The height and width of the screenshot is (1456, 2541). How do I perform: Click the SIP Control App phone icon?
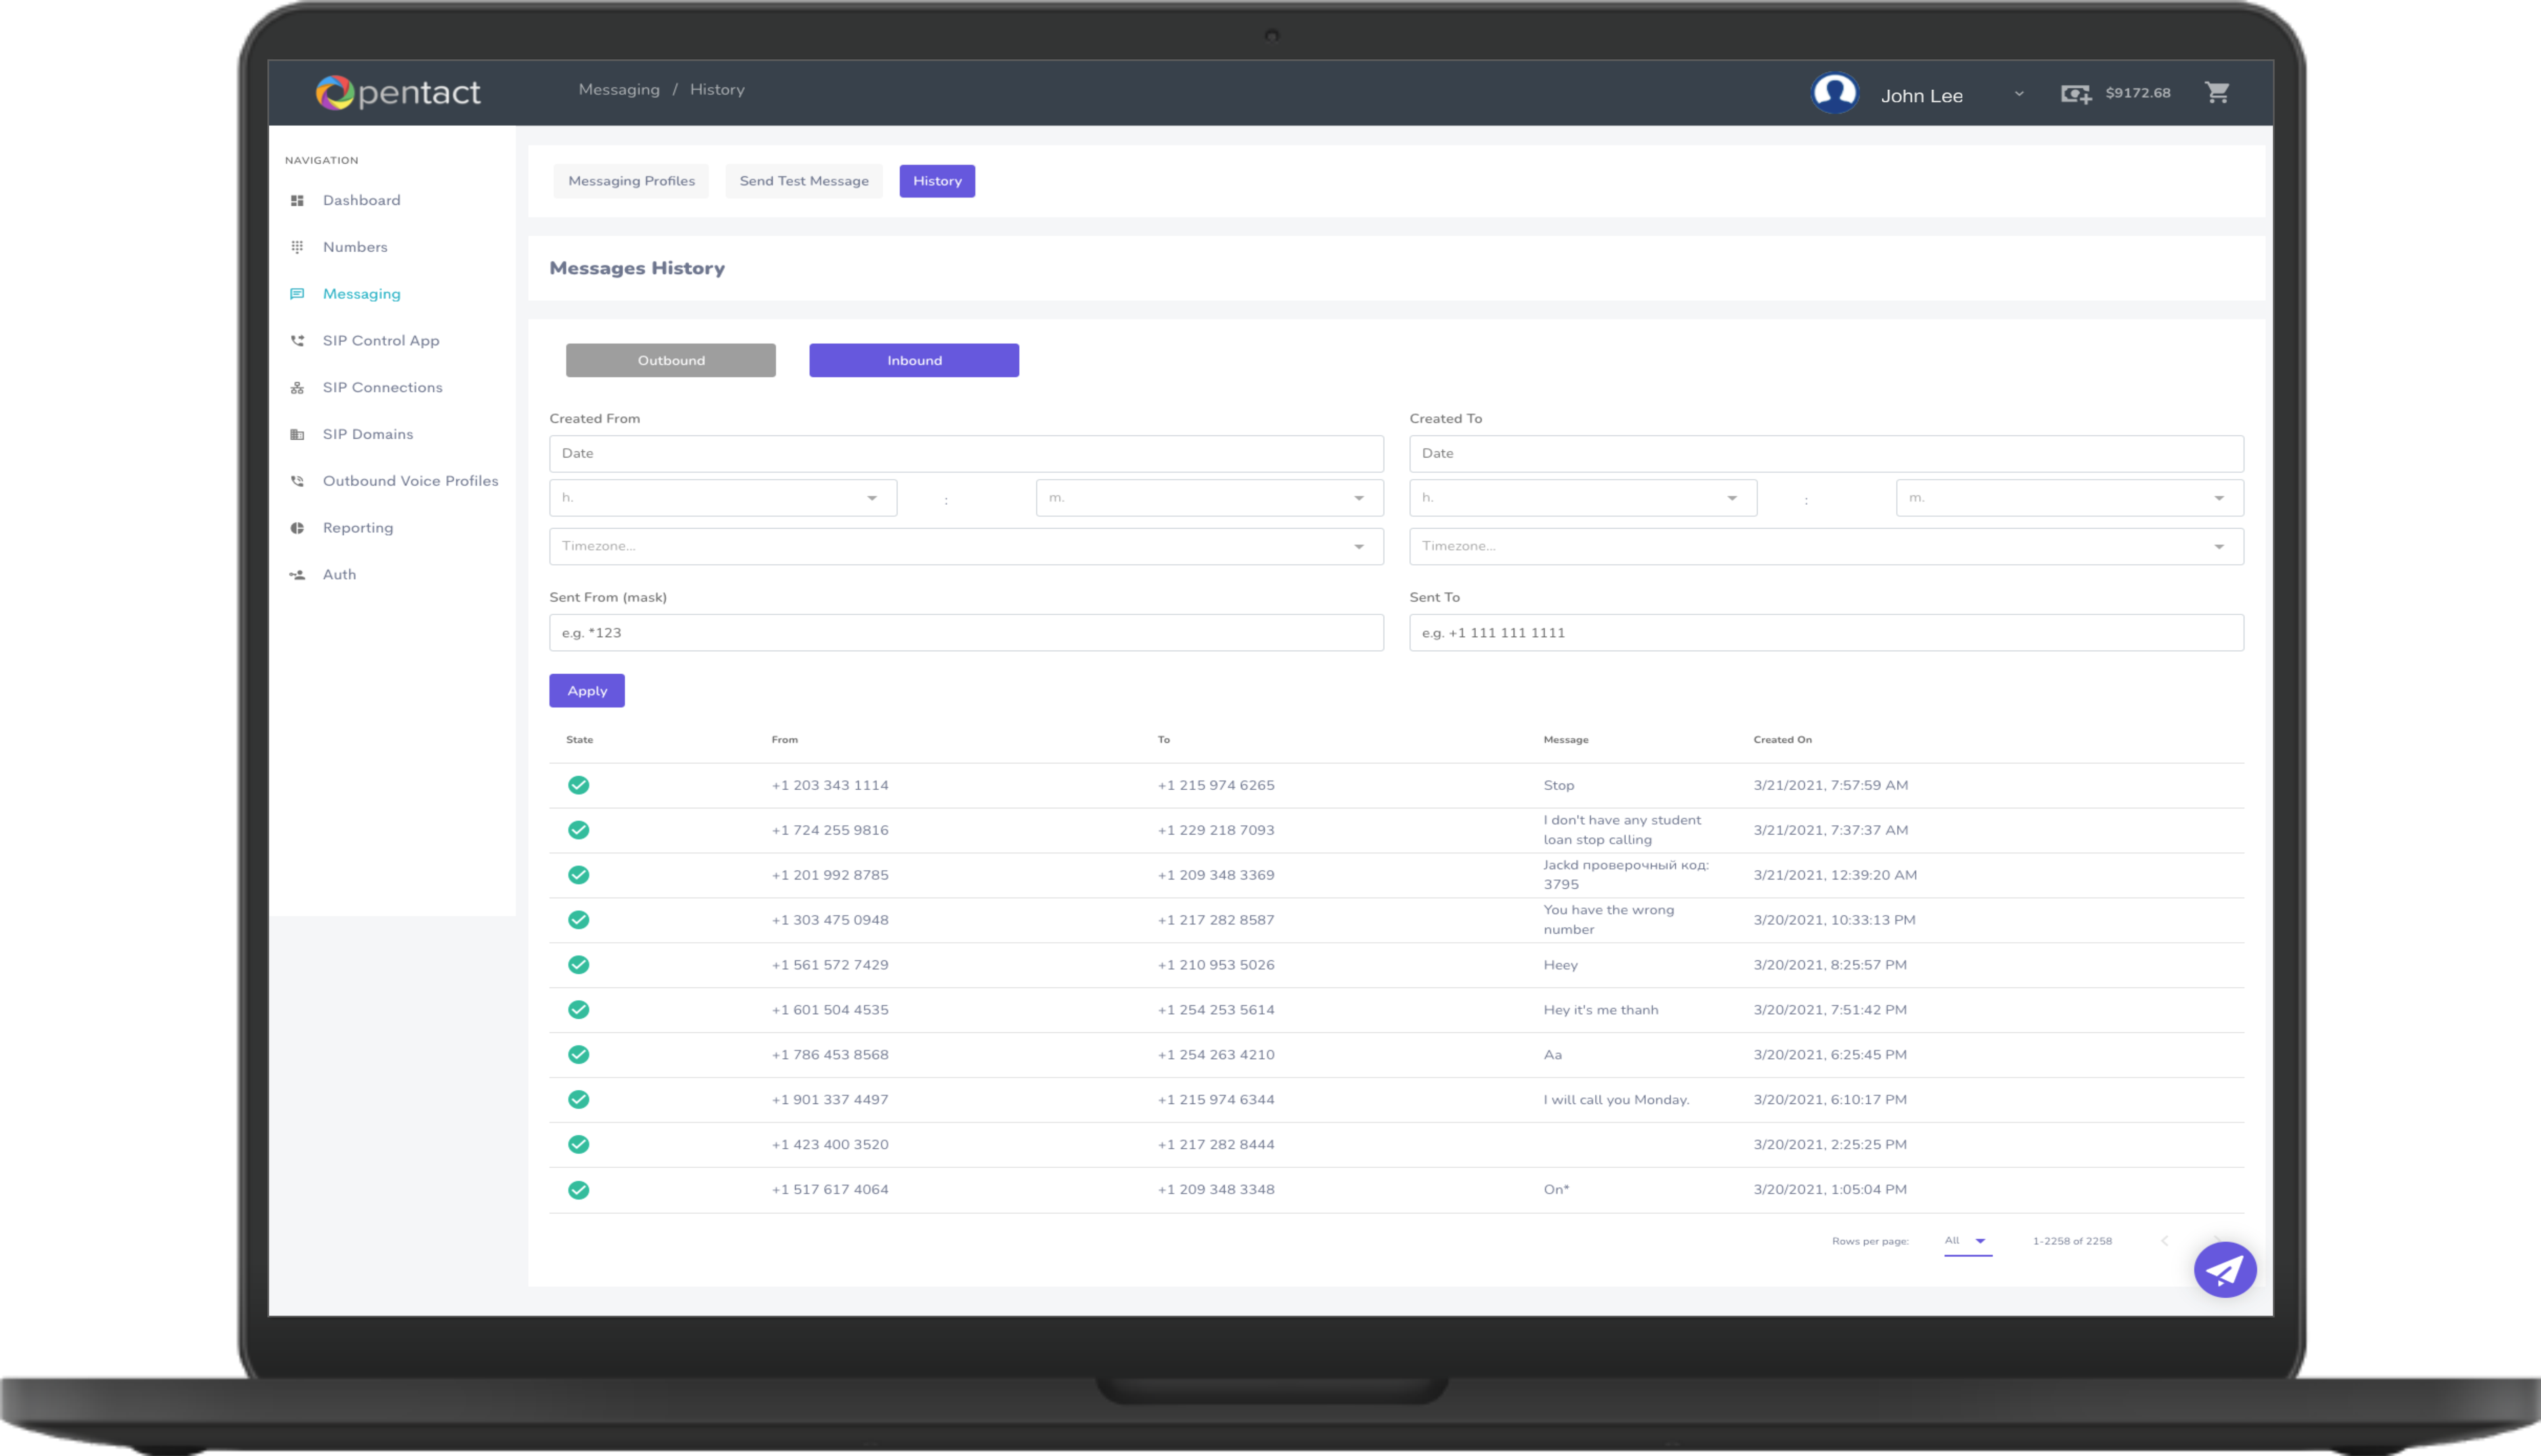[x=297, y=341]
